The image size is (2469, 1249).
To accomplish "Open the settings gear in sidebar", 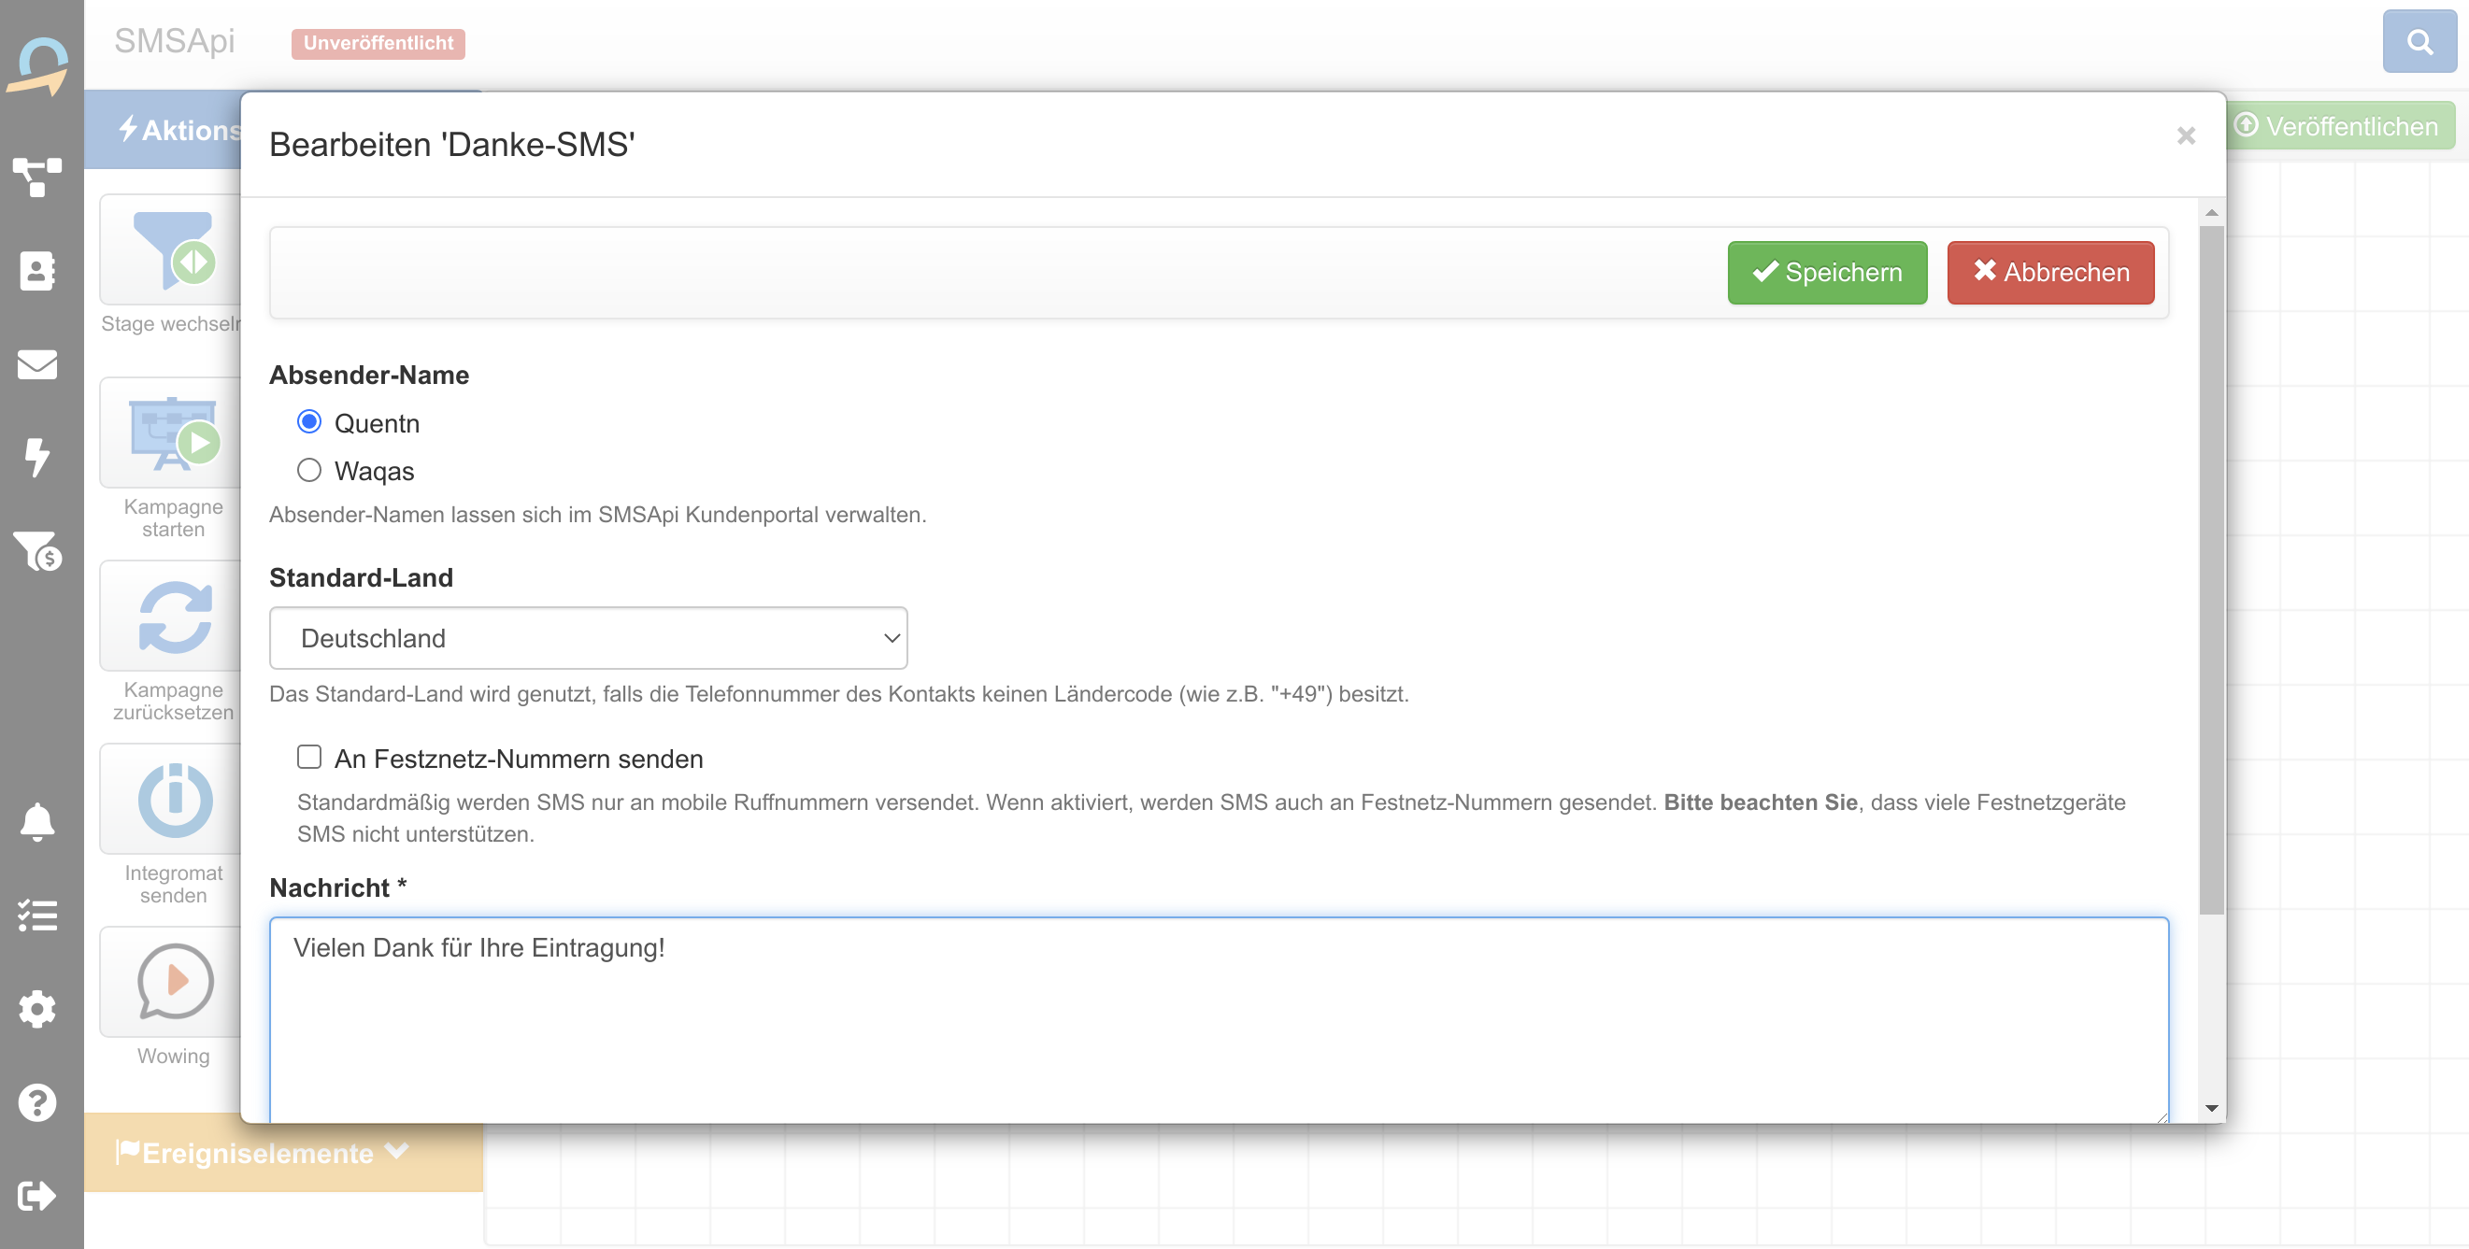I will [x=37, y=1009].
